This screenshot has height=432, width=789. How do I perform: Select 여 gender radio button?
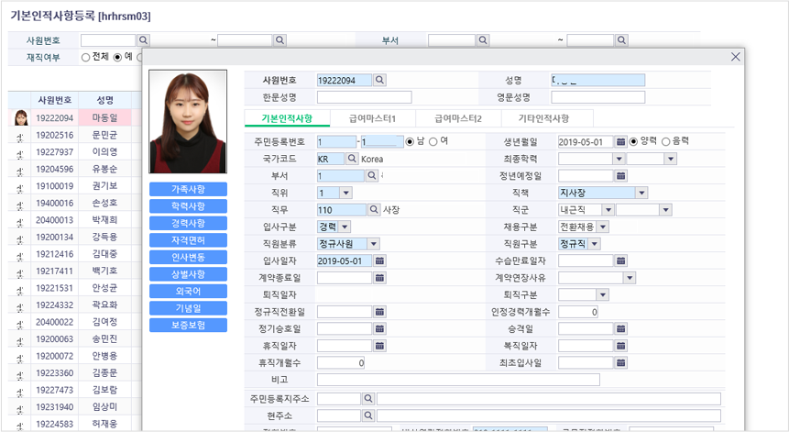[433, 142]
